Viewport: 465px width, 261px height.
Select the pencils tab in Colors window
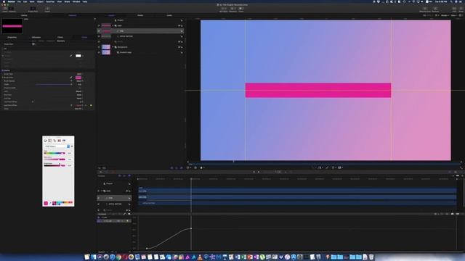click(x=64, y=141)
